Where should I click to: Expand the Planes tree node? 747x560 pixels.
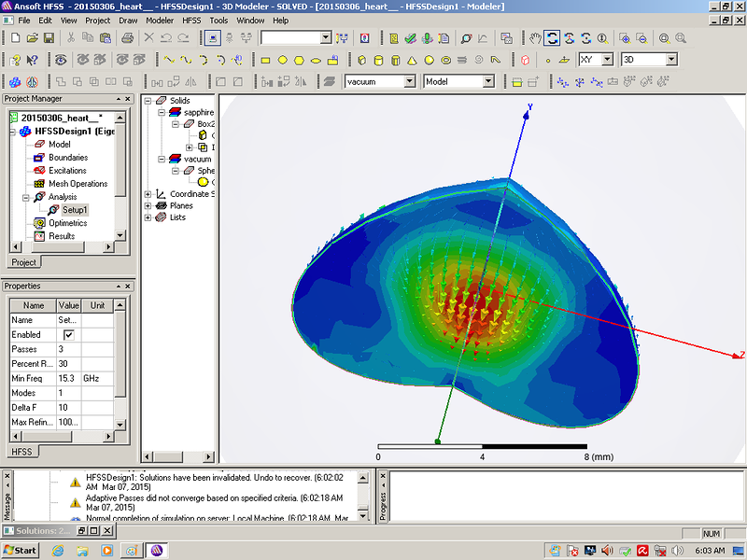(148, 205)
